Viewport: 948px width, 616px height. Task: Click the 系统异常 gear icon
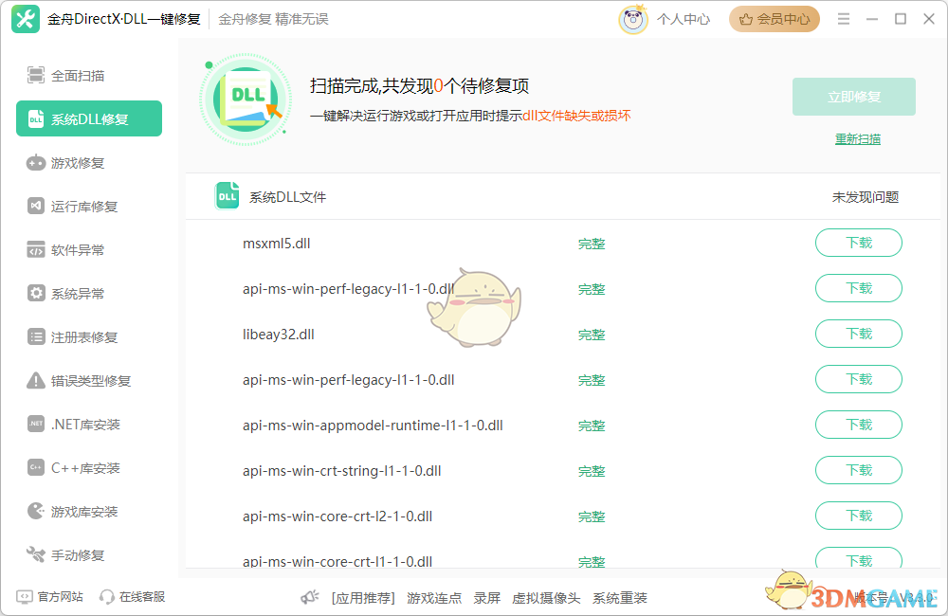pyautogui.click(x=36, y=293)
